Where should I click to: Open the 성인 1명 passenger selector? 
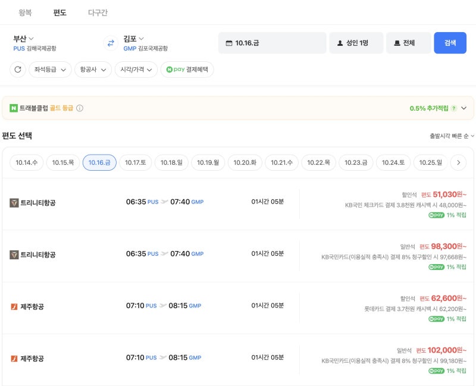(356, 43)
